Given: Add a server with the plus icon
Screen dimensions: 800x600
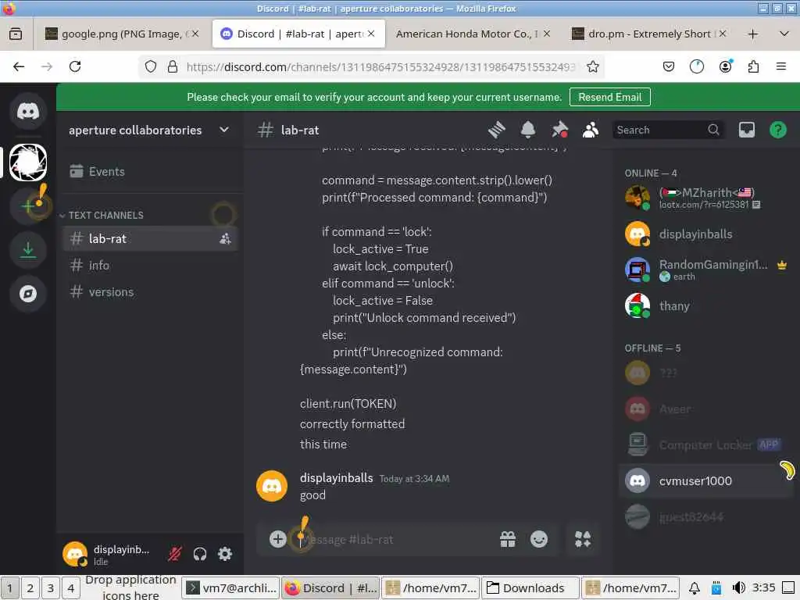Looking at the screenshot, I should click(28, 206).
